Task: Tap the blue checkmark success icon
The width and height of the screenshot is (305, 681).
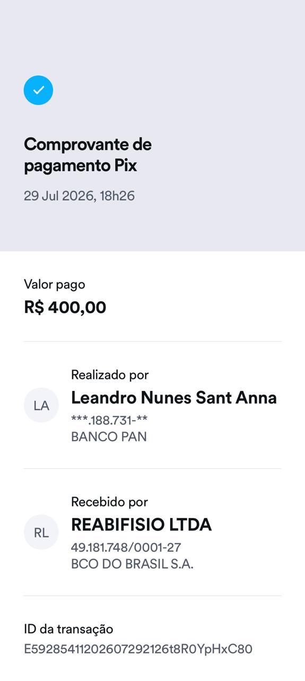Action: pos(38,90)
